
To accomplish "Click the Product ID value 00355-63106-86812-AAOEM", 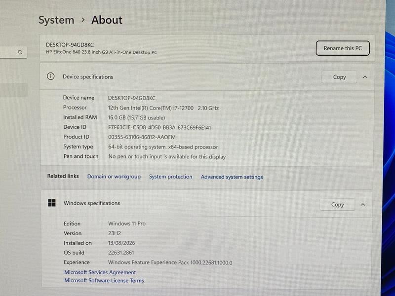I will (142, 137).
